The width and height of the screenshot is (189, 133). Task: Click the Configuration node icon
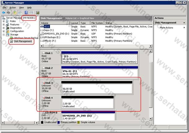click(7, 31)
